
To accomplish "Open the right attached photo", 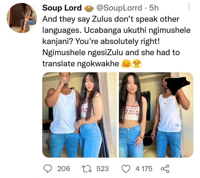I will [x=156, y=115].
